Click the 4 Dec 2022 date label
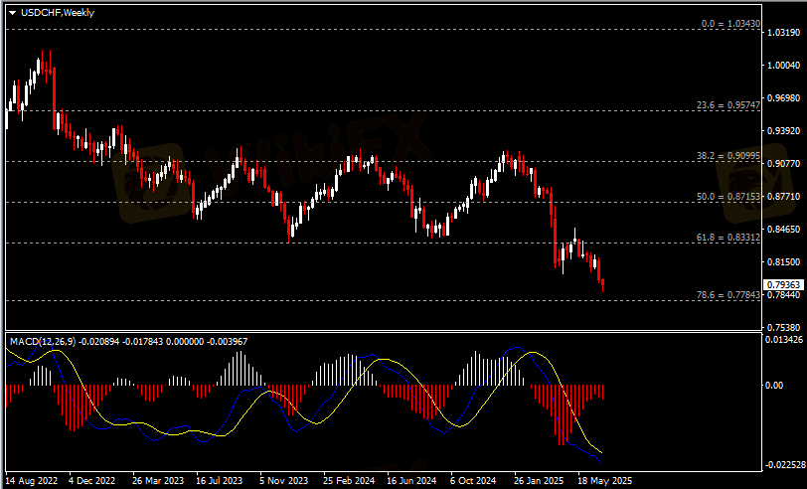 point(91,481)
